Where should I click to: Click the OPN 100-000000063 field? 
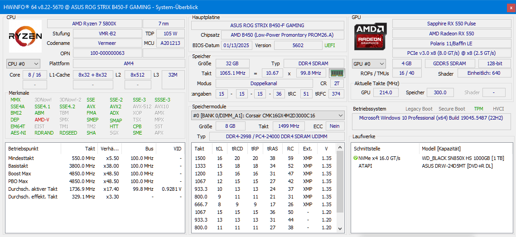point(107,53)
